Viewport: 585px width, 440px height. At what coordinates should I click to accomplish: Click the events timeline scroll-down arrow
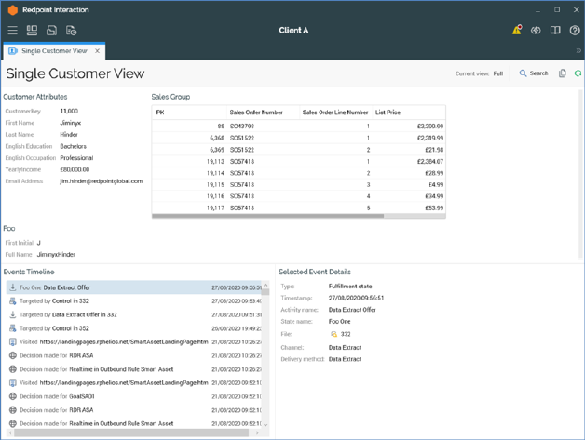click(x=265, y=424)
